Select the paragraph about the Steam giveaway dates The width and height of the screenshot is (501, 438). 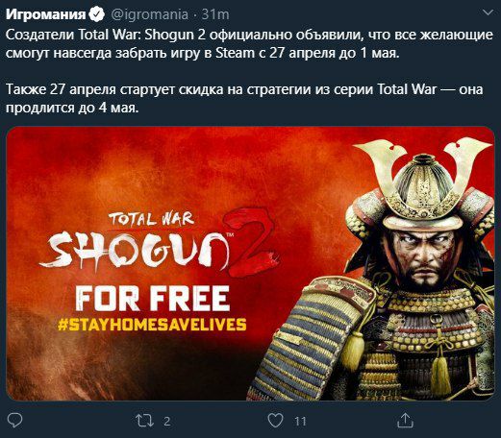click(249, 44)
